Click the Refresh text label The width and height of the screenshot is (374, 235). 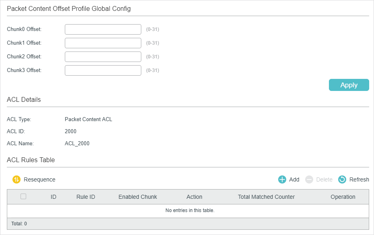click(x=359, y=179)
